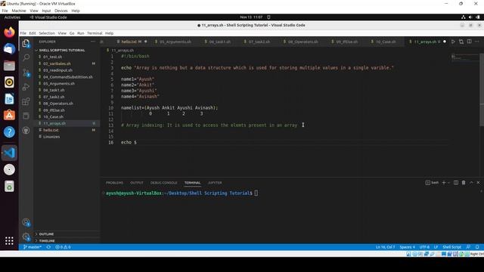Open the Search view in activity bar
484x272 pixels.
tap(26, 57)
